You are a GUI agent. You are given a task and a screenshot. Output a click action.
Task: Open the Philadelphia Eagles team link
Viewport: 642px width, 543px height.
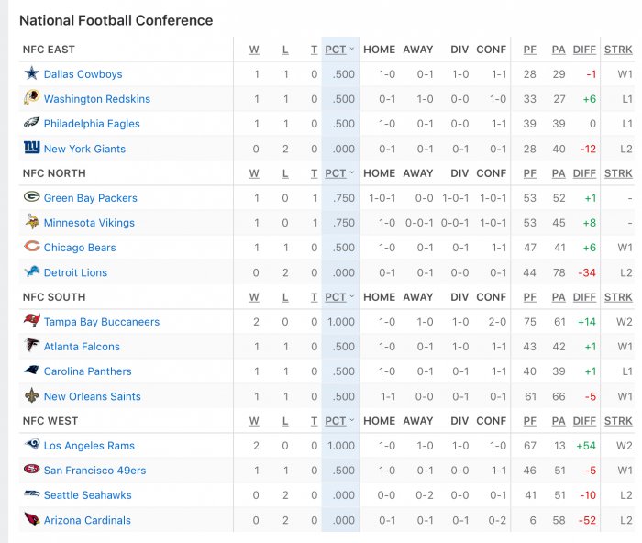(x=92, y=124)
